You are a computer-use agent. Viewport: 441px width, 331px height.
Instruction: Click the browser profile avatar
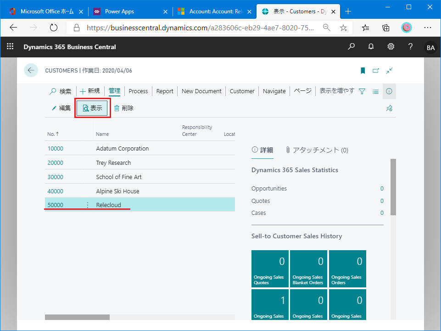[407, 28]
